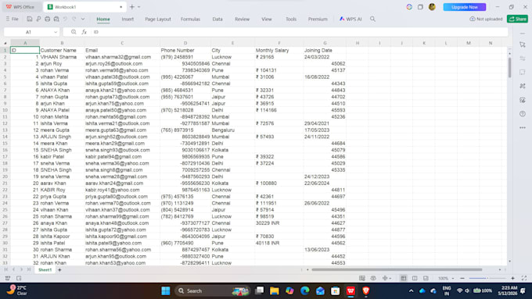
Task: Click the Not uploaded cloud status
Action: [x=486, y=19]
